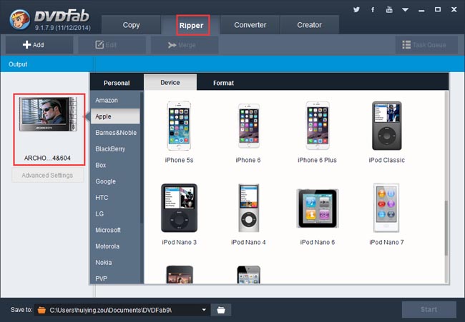The height and width of the screenshot is (322, 465).
Task: Click the Start button
Action: 429,310
